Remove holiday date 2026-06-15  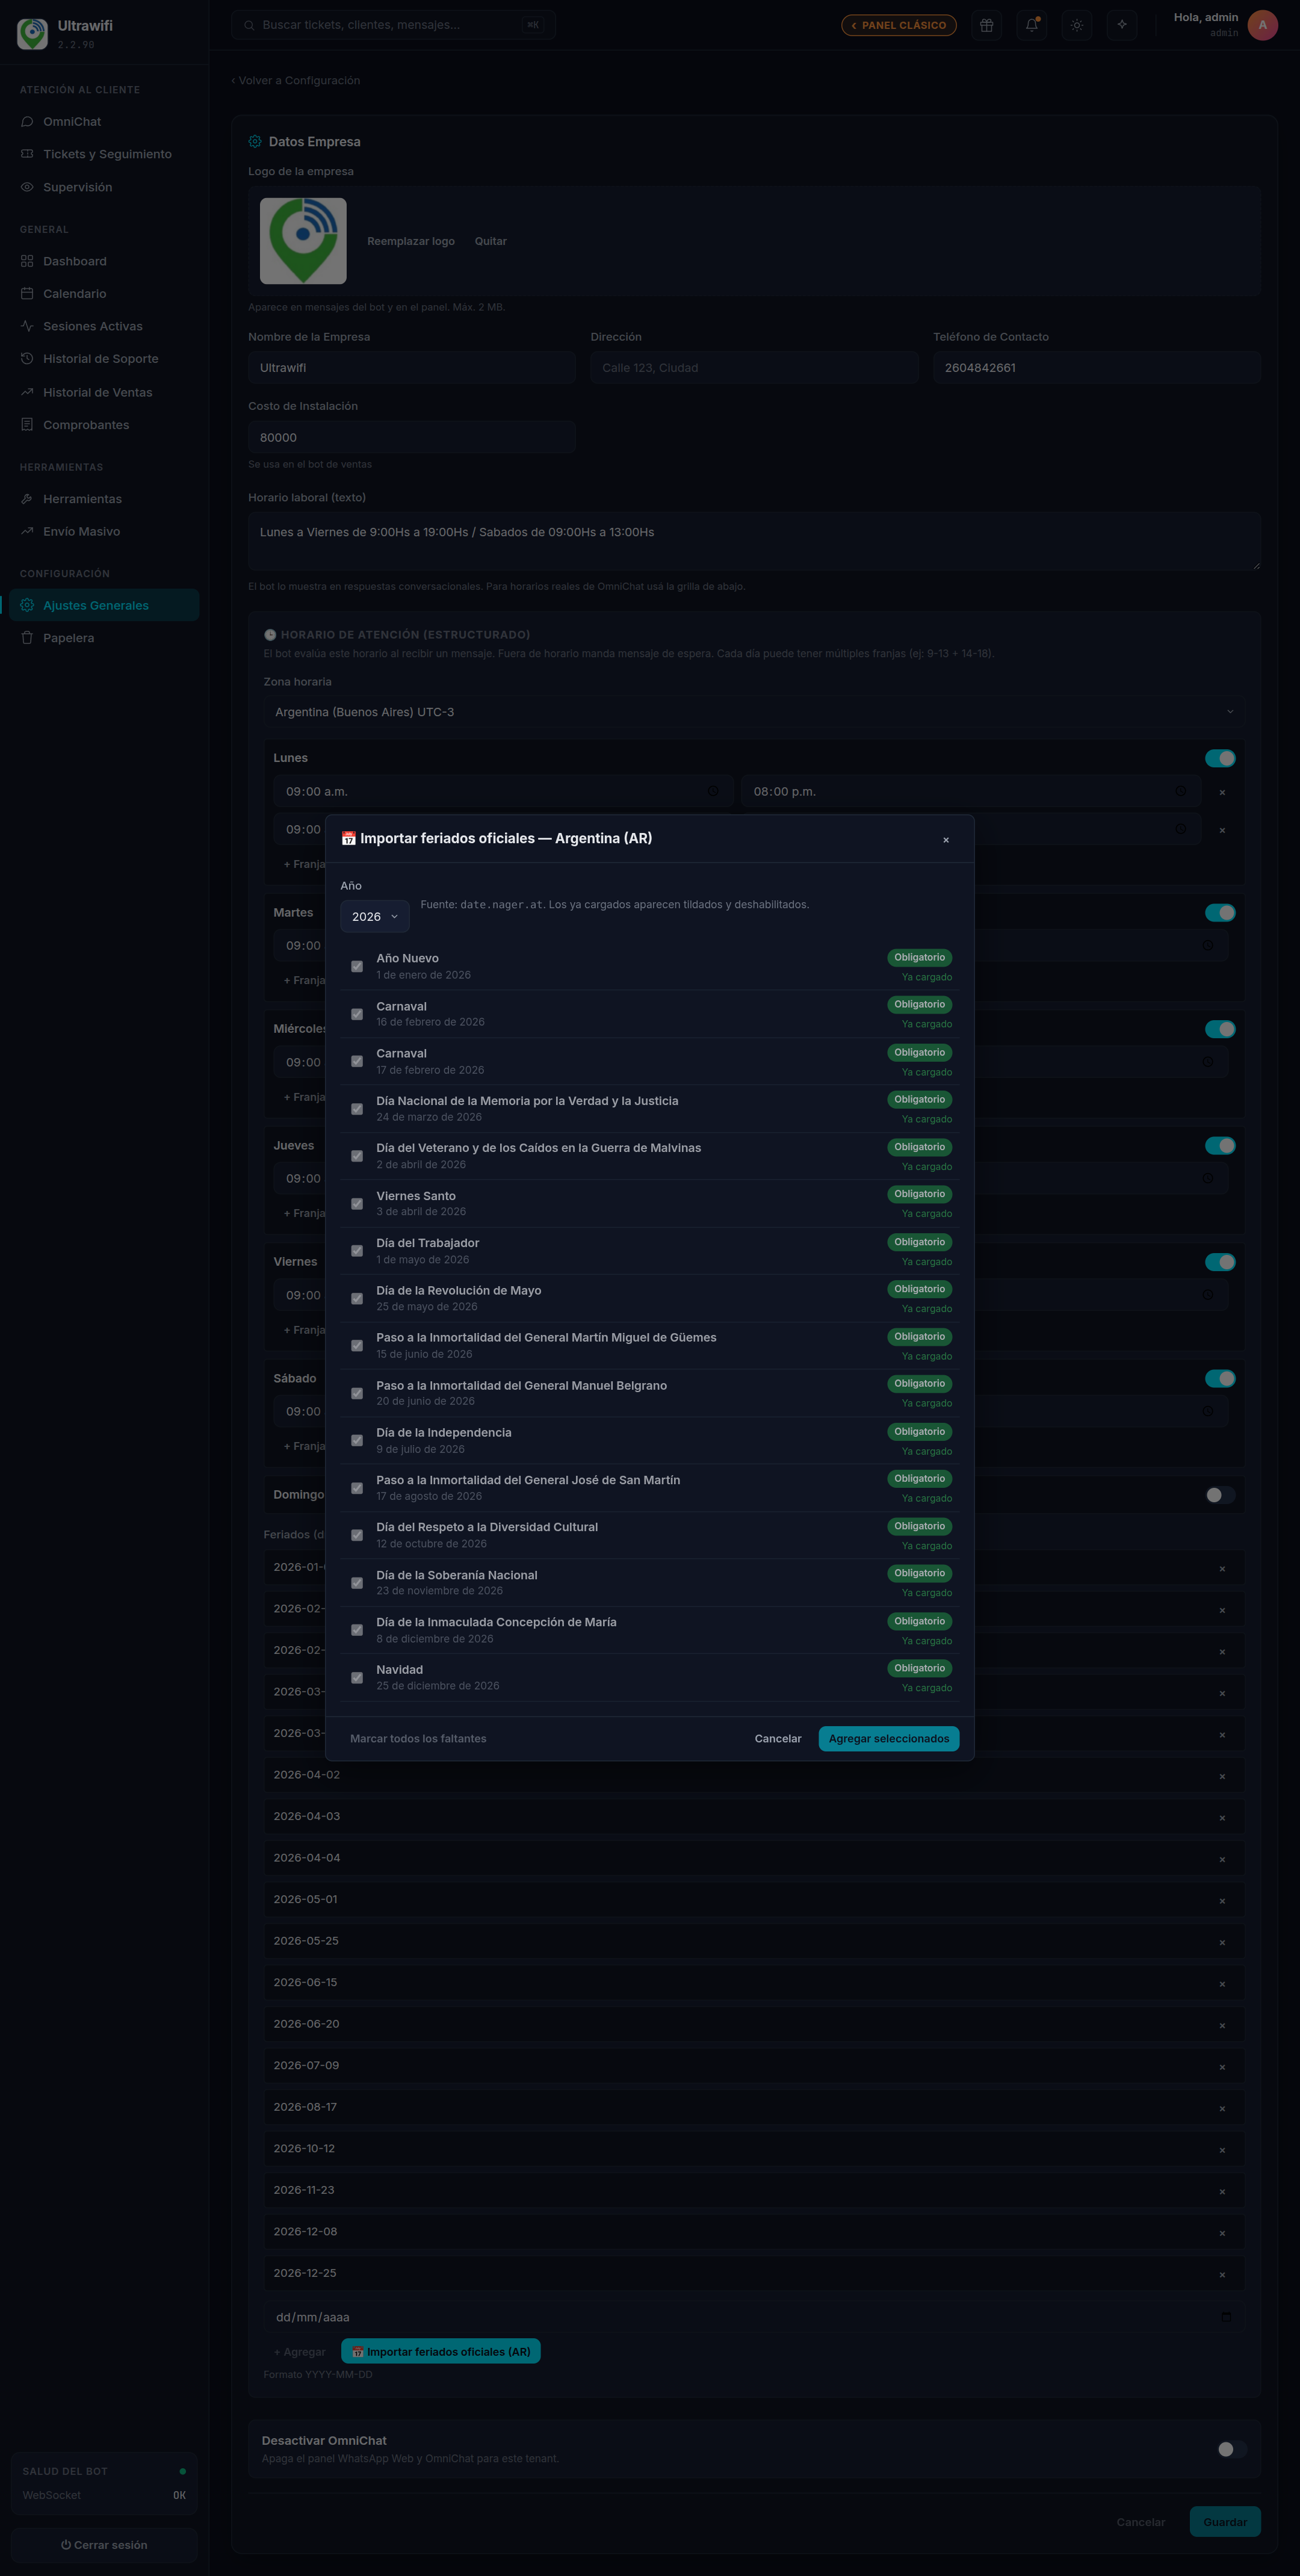point(1222,1984)
